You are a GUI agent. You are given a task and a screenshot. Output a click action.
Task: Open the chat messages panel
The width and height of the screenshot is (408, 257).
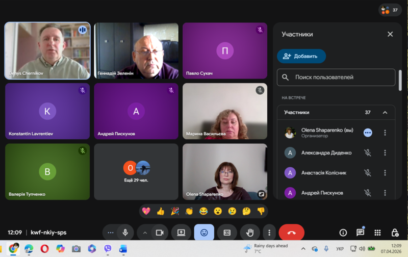point(360,233)
